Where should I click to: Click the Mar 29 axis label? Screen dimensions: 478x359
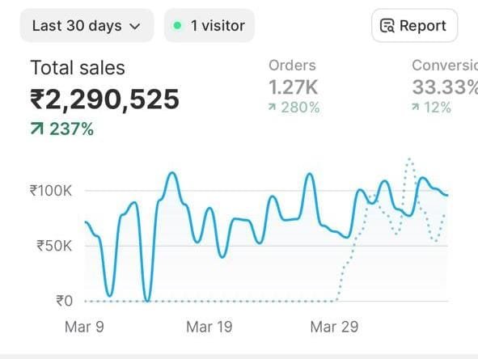(334, 327)
